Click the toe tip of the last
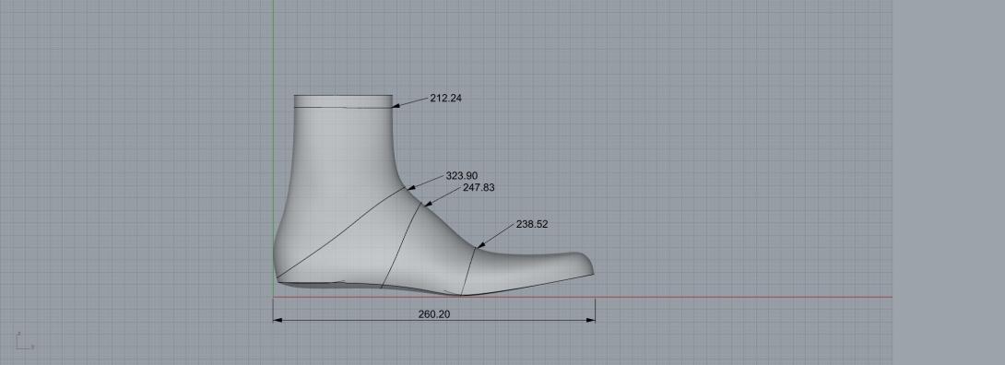 click(590, 264)
